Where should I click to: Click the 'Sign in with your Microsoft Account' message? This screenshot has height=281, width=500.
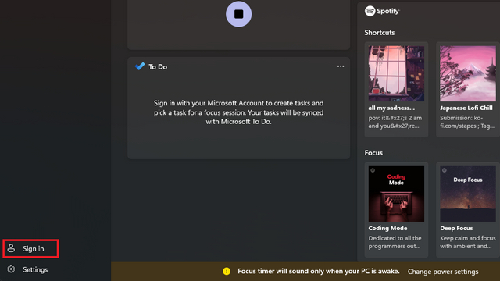238,112
